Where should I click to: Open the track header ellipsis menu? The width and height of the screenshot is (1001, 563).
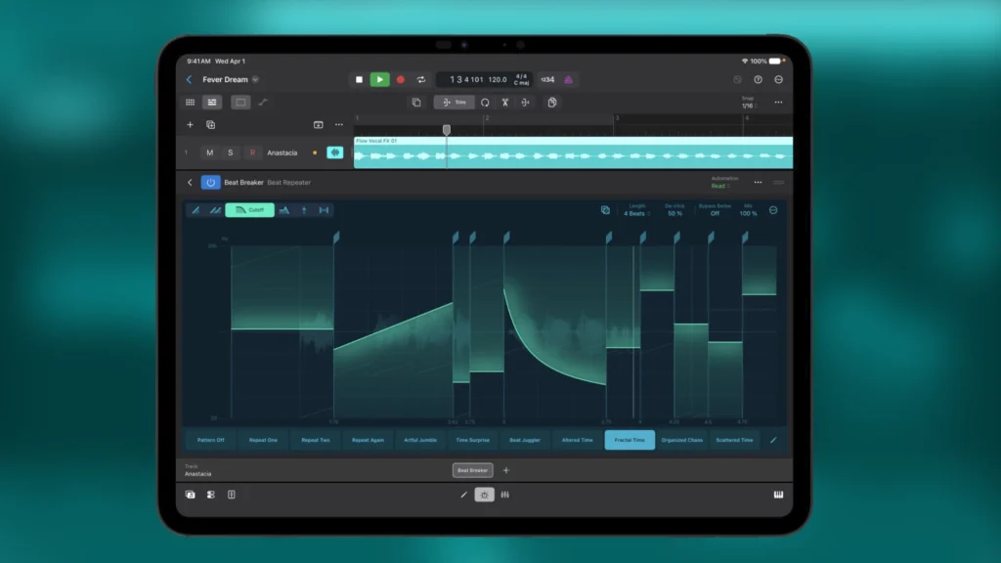click(x=339, y=124)
